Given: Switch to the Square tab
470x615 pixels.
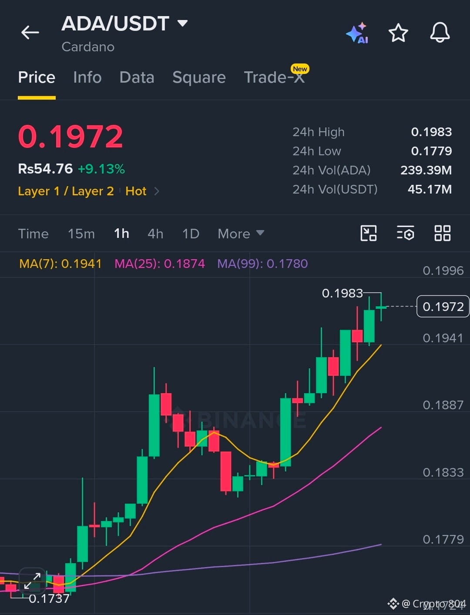Looking at the screenshot, I should click(x=199, y=77).
